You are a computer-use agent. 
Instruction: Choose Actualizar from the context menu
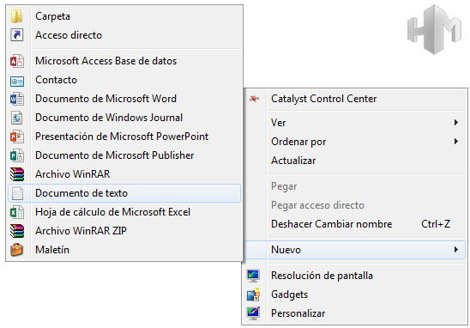293,161
